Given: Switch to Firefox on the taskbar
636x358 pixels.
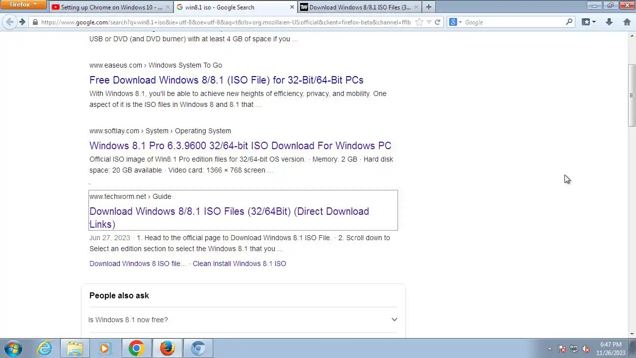Looking at the screenshot, I should (167, 348).
